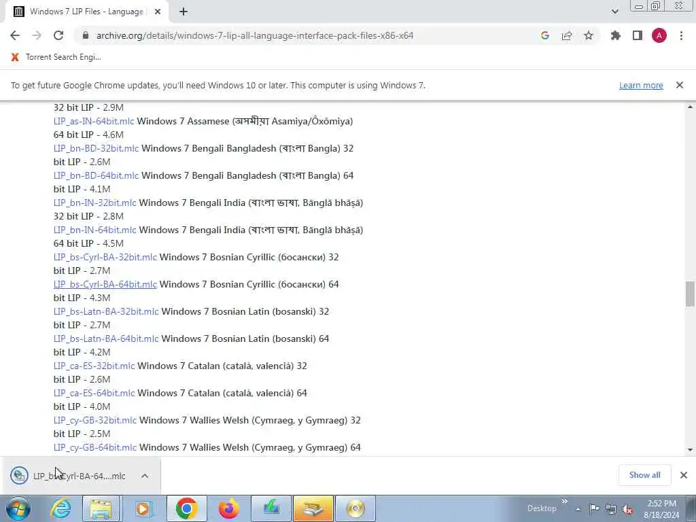The image size is (696, 522).
Task: Switch to Chrome on the taskbar
Action: pyautogui.click(x=186, y=508)
